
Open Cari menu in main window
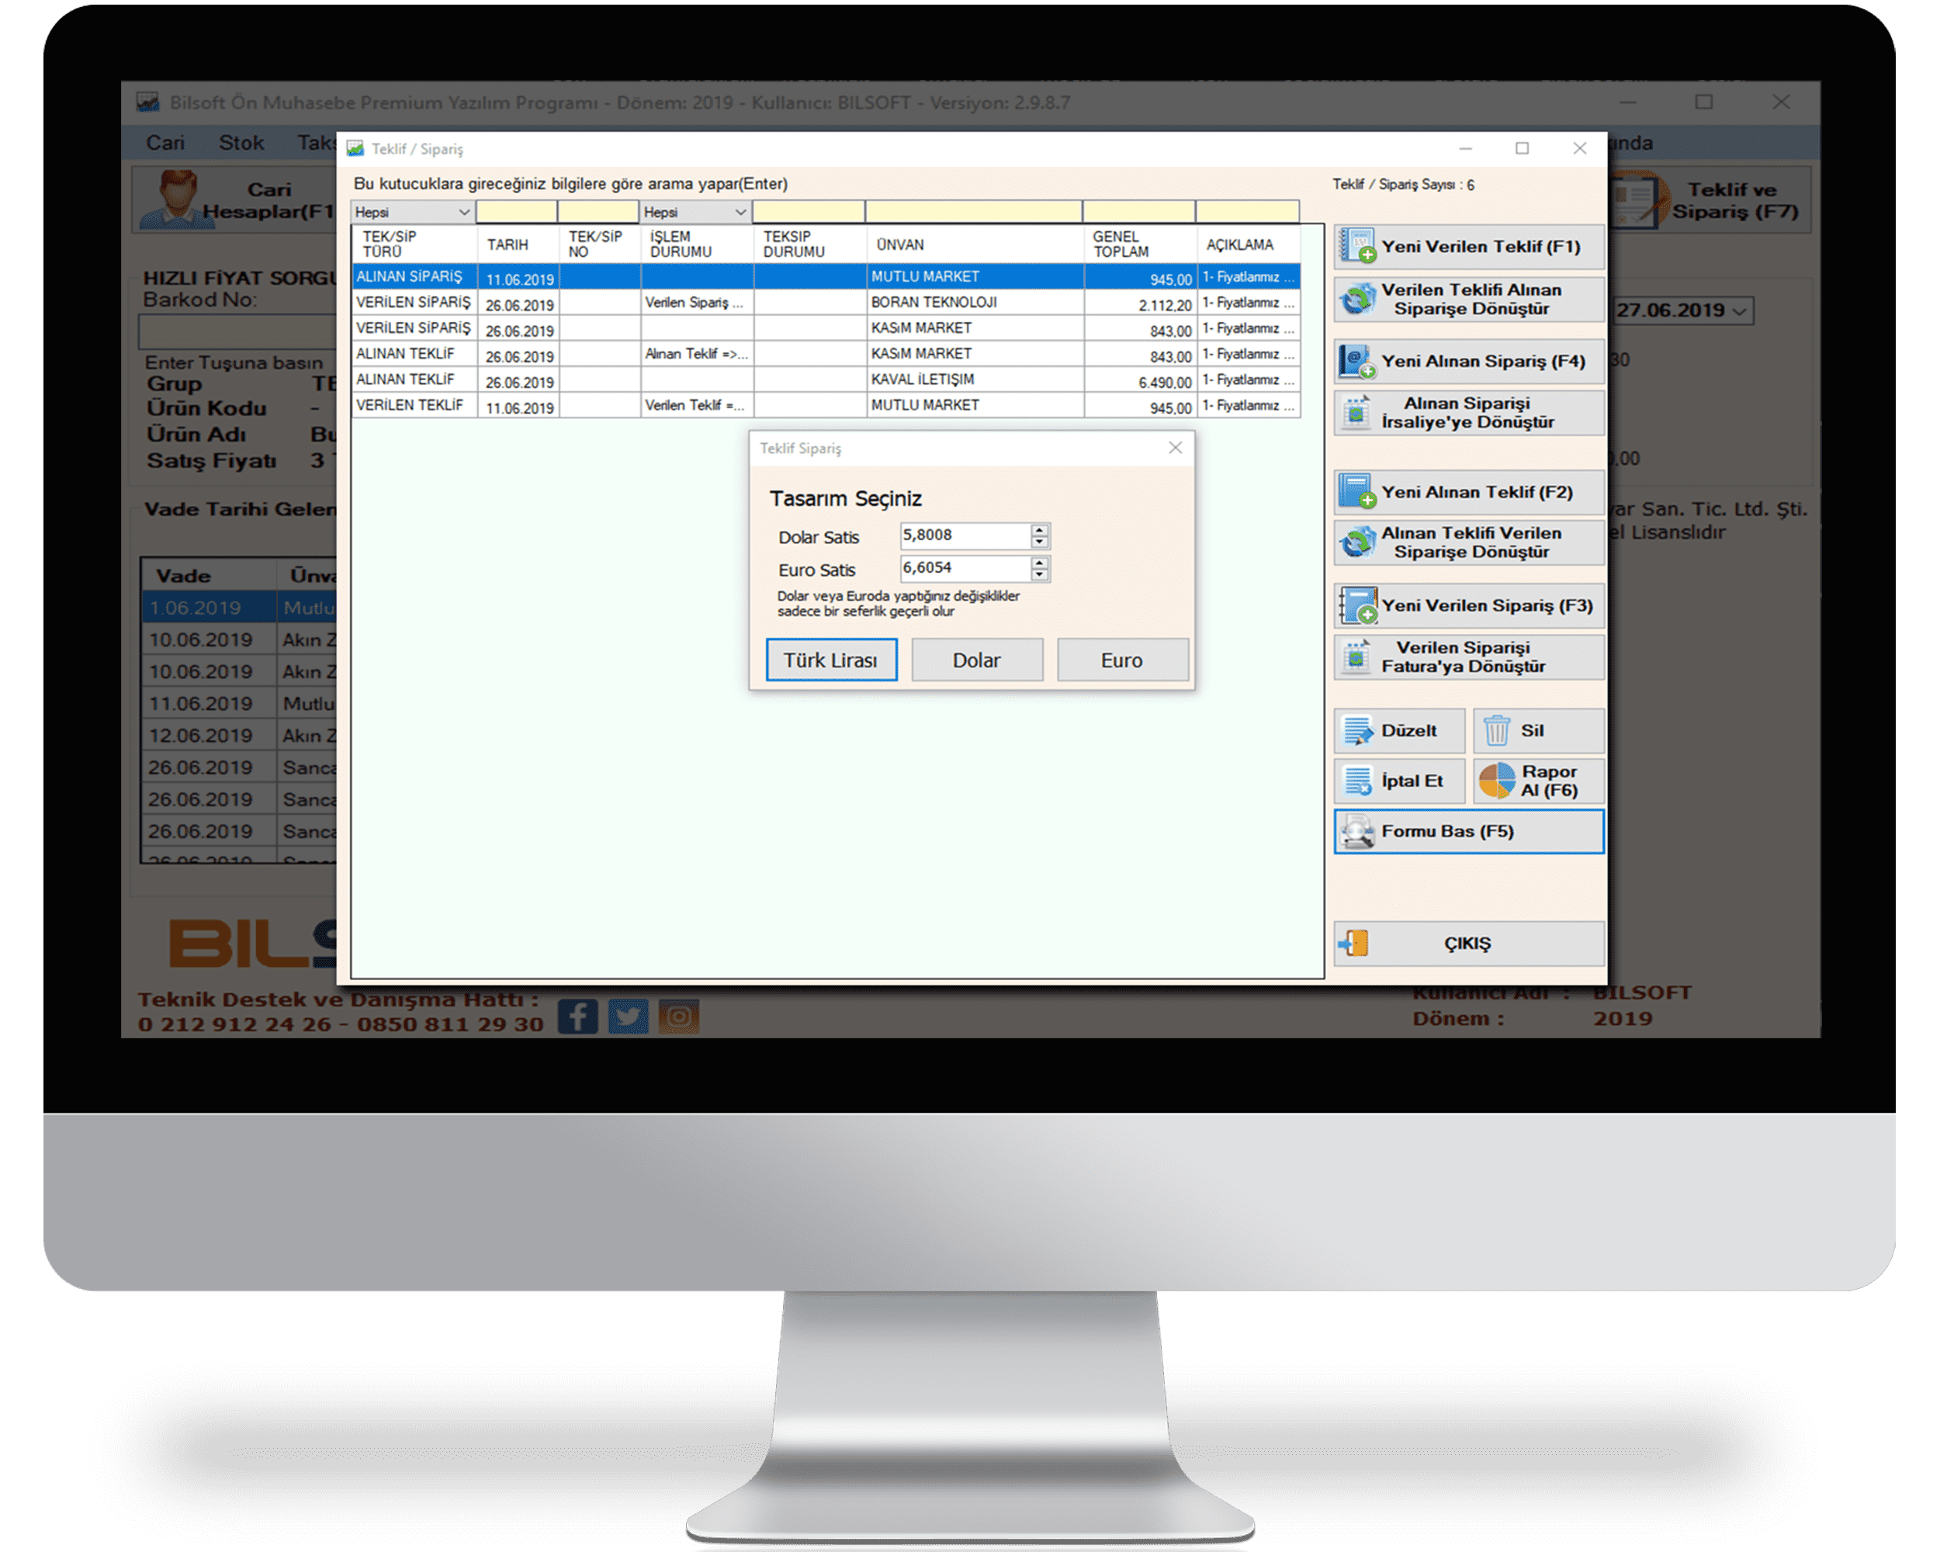tap(165, 142)
